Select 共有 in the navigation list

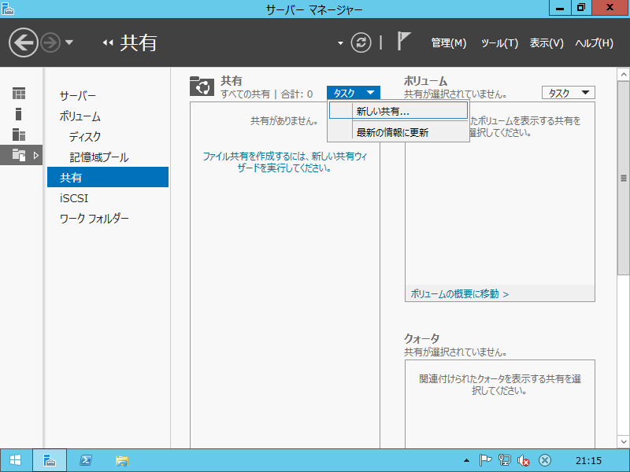click(x=108, y=178)
